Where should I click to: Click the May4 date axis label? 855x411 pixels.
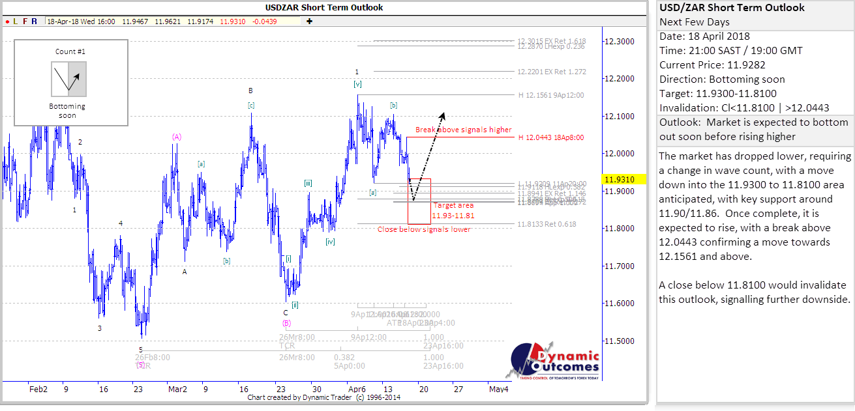499,389
